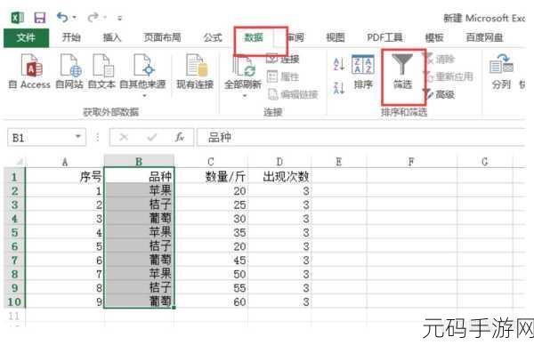The width and height of the screenshot is (534, 345).
Task: Click the insert function fx icon
Action: pyautogui.click(x=180, y=137)
